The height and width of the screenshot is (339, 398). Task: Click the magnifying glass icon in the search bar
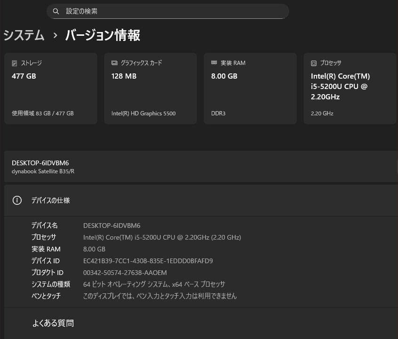pos(56,11)
